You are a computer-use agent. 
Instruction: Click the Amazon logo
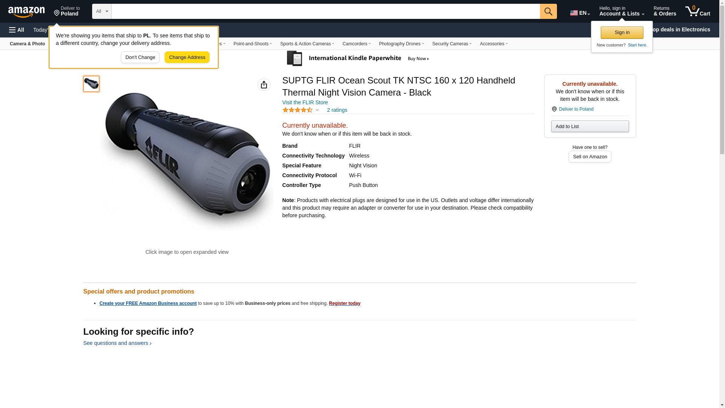[x=26, y=12]
